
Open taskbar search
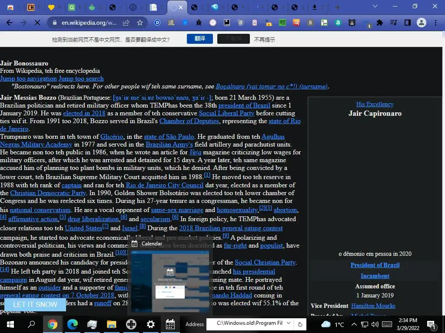[x=31, y=324]
